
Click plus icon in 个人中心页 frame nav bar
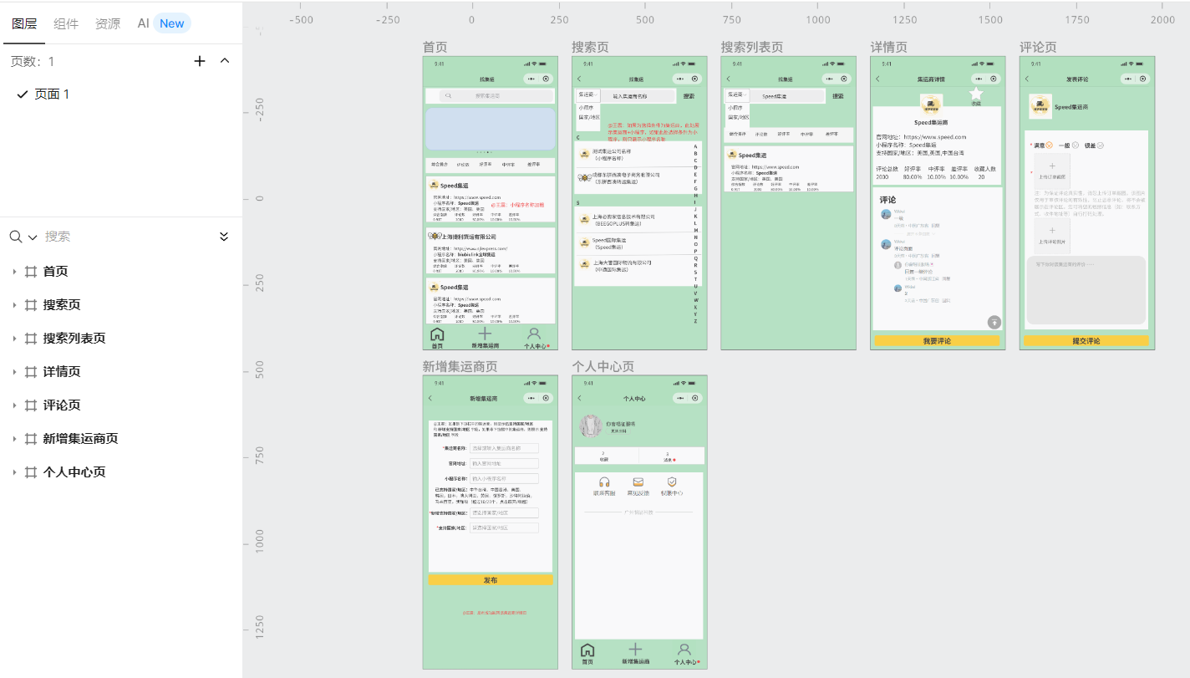click(635, 649)
